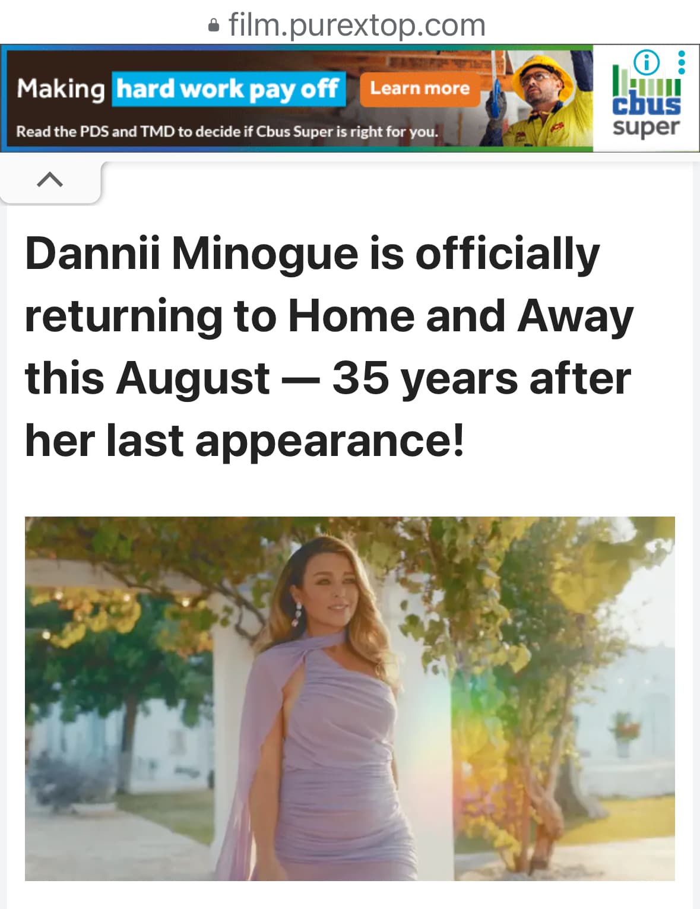Click the '35 years after' headline line

(x=482, y=378)
